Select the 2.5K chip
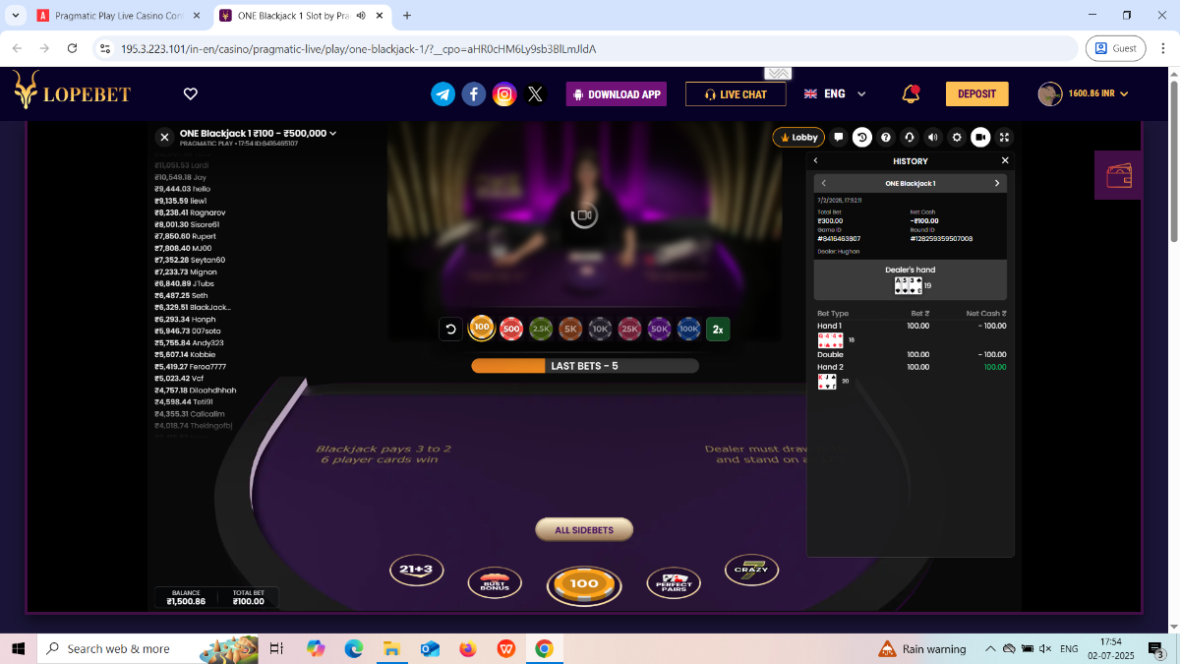This screenshot has width=1180, height=664. (541, 329)
